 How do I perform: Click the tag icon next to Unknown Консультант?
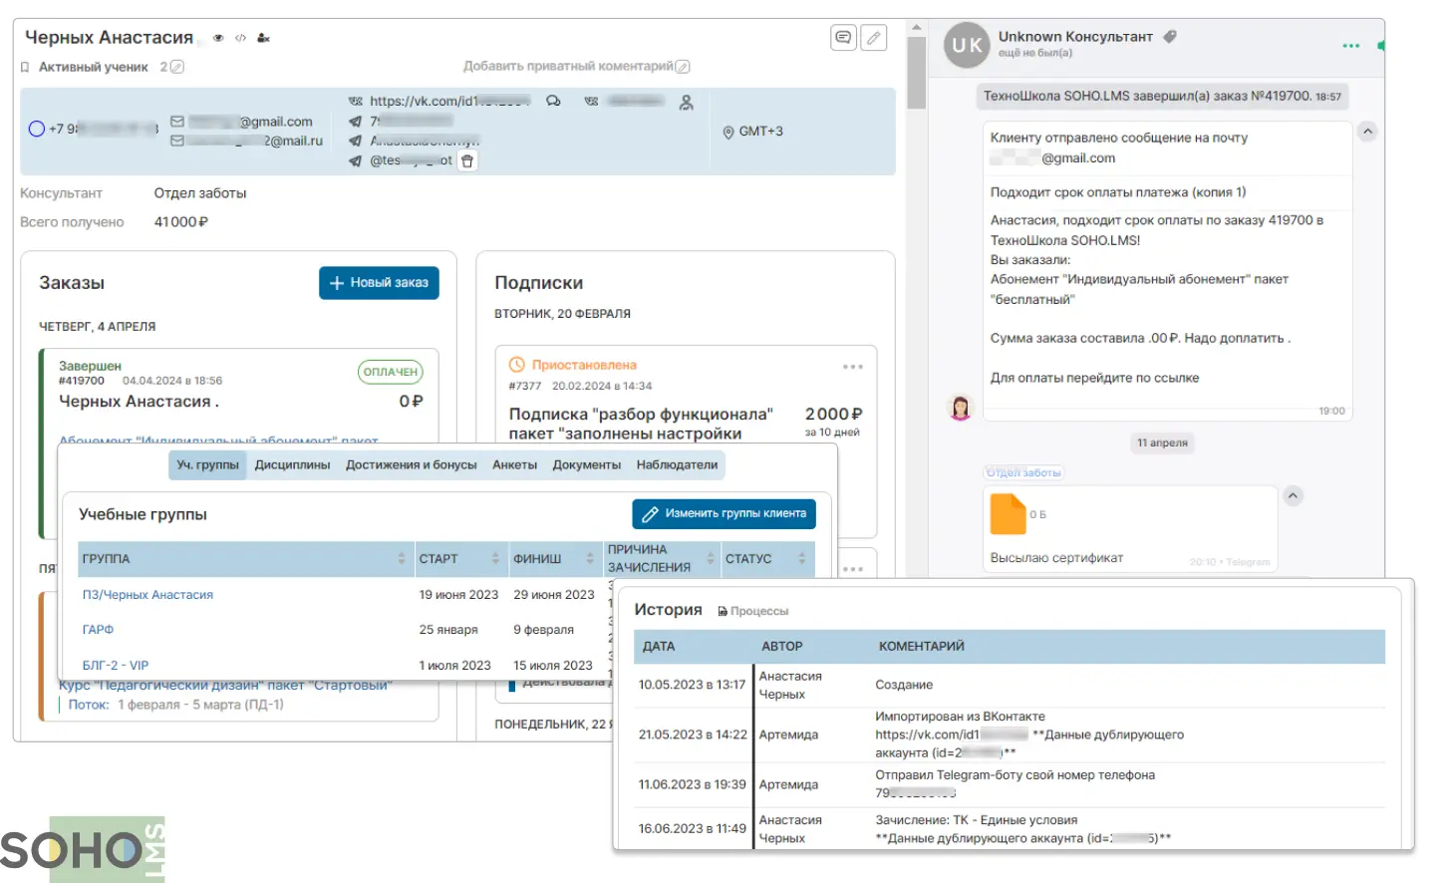tap(1170, 37)
